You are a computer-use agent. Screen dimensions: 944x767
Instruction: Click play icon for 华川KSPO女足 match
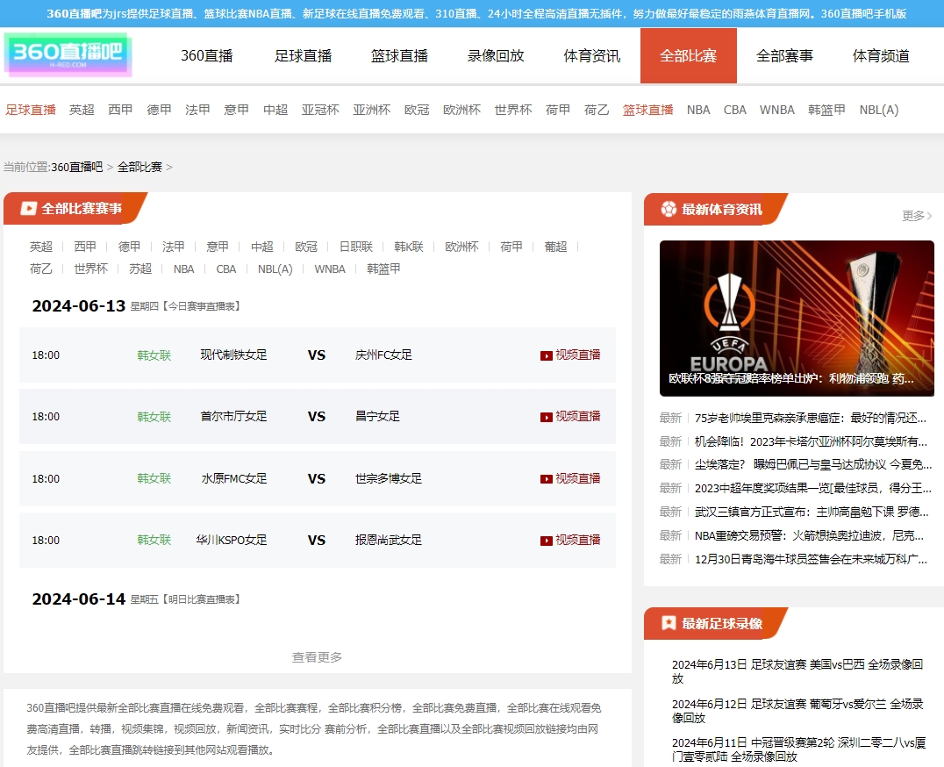click(x=546, y=541)
